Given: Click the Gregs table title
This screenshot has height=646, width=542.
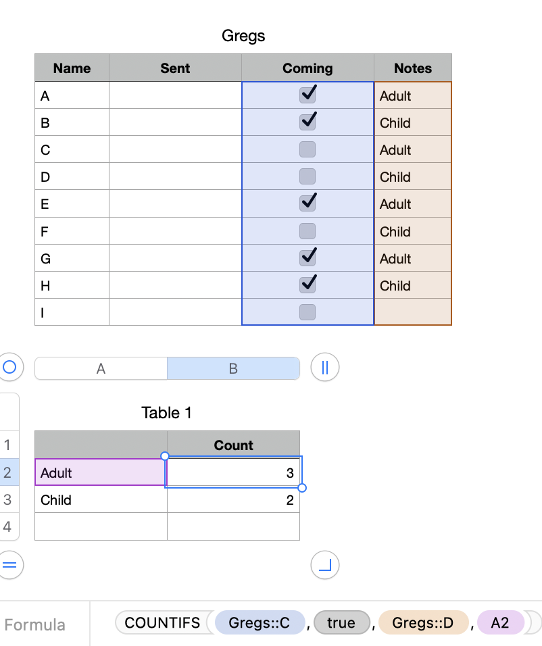Looking at the screenshot, I should (x=243, y=36).
